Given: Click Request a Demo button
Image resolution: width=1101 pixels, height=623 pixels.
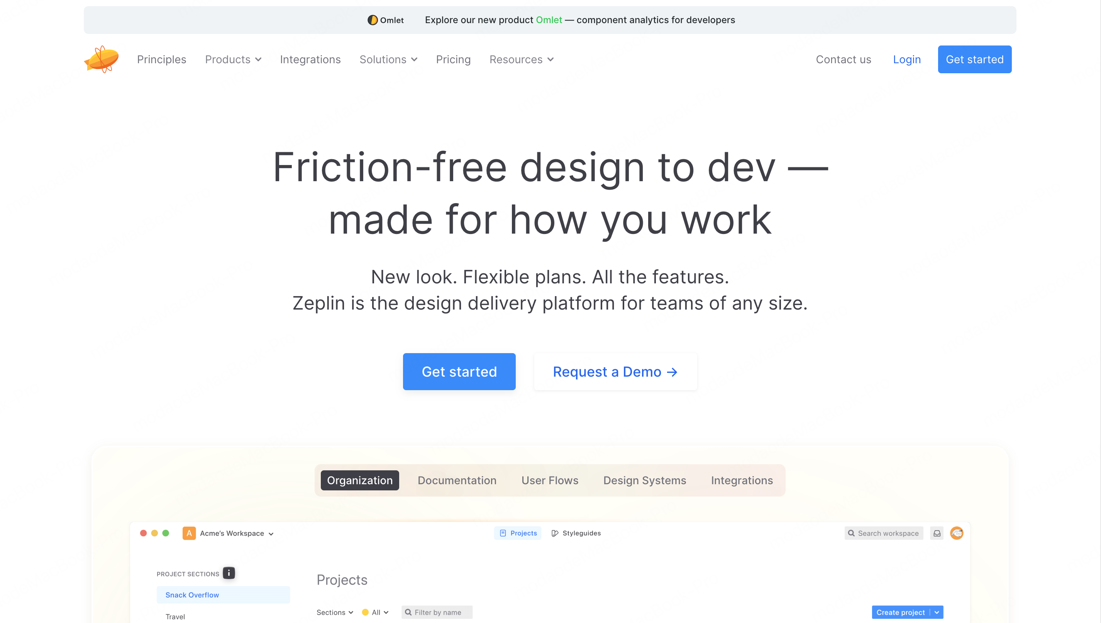Looking at the screenshot, I should coord(615,371).
